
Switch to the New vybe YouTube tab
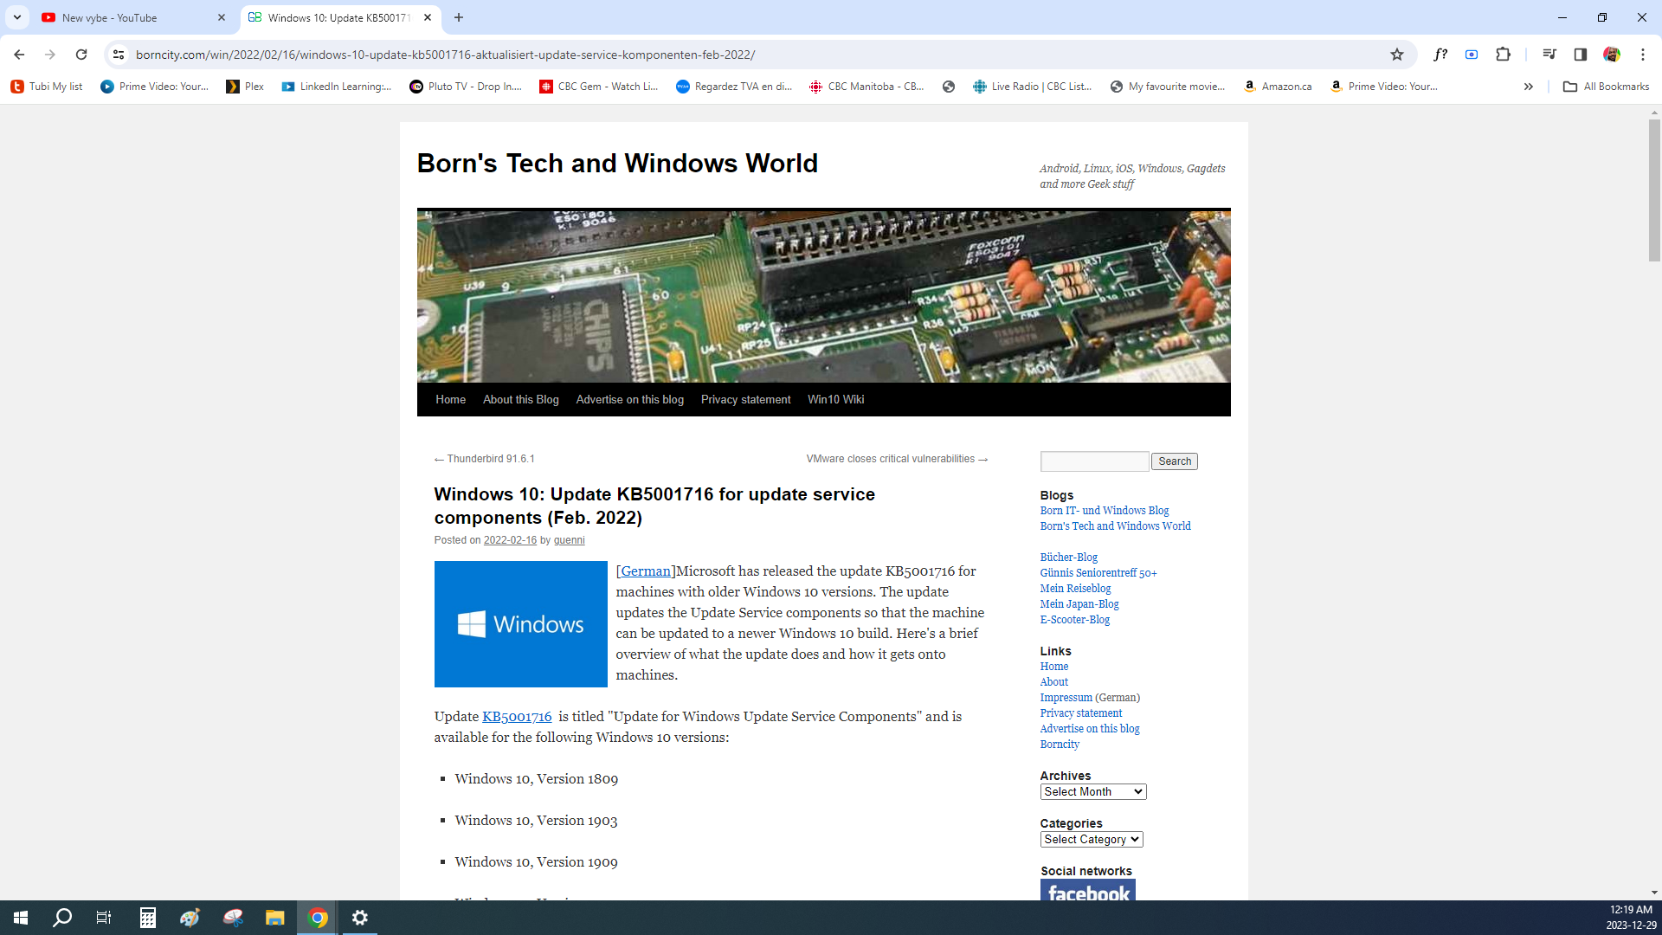click(130, 17)
